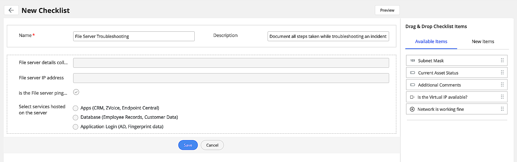Viewport: 517px width, 162px height.
Task: Click text field icon beside Current Asset Status
Action: point(413,73)
